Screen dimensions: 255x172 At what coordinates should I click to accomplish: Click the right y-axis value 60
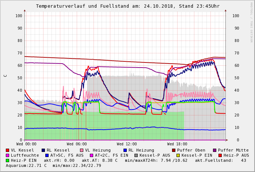[237, 65]
